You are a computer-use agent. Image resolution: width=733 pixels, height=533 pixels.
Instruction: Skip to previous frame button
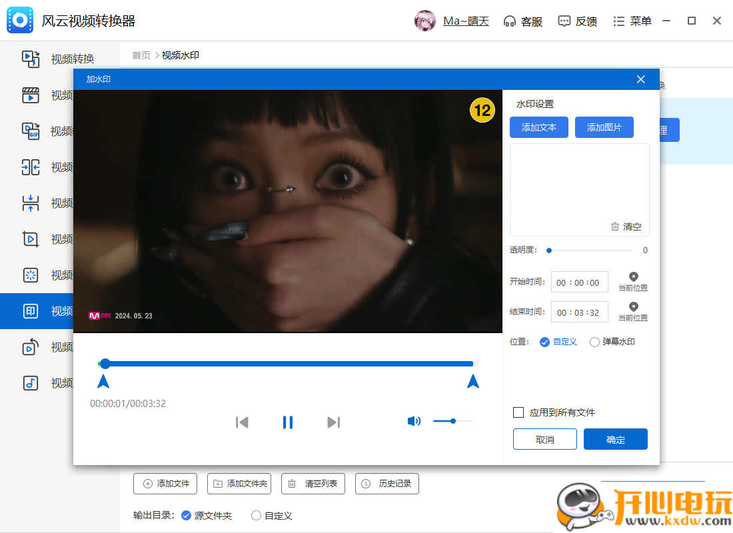[x=242, y=422]
